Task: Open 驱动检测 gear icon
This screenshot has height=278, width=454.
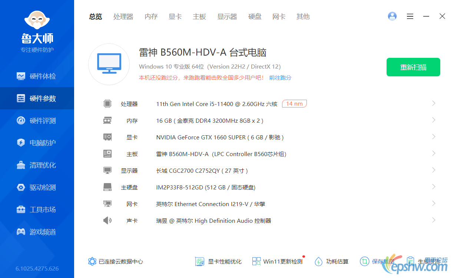Action: point(21,187)
